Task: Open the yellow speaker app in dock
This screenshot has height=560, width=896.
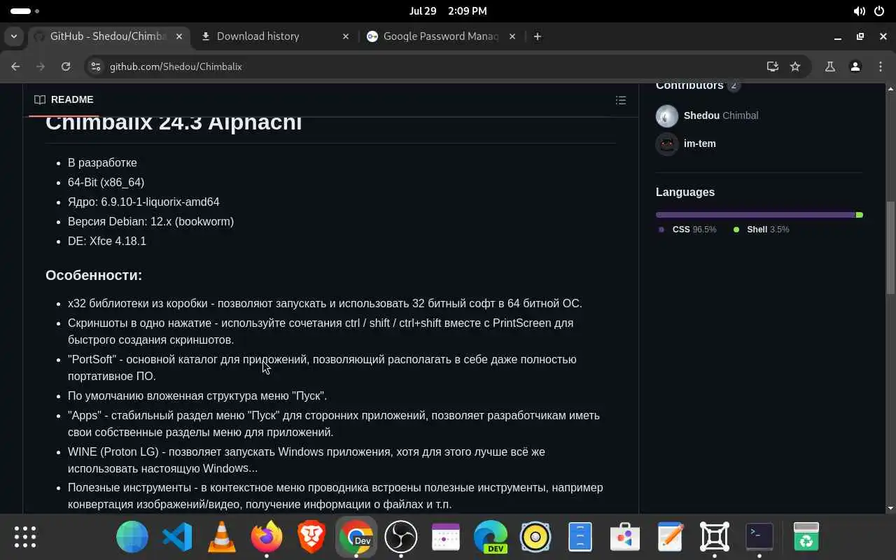Action: pyautogui.click(x=535, y=537)
